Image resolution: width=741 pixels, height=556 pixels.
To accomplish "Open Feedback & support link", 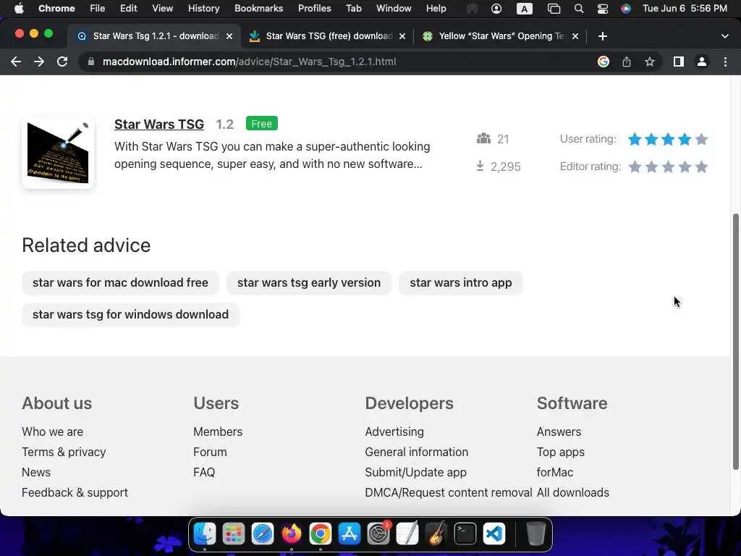I will click(x=75, y=492).
